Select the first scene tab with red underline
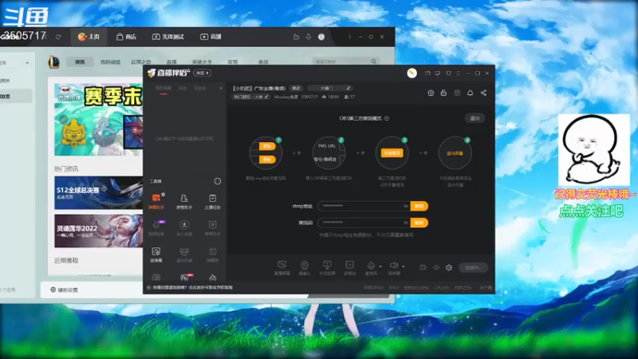Viewport: 638px width, 359px height. pos(163,89)
